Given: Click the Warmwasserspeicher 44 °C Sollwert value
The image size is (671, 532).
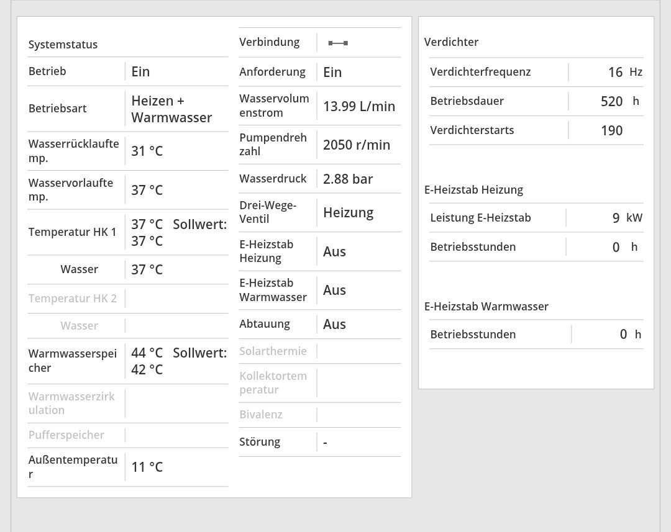Looking at the screenshot, I should point(178,361).
